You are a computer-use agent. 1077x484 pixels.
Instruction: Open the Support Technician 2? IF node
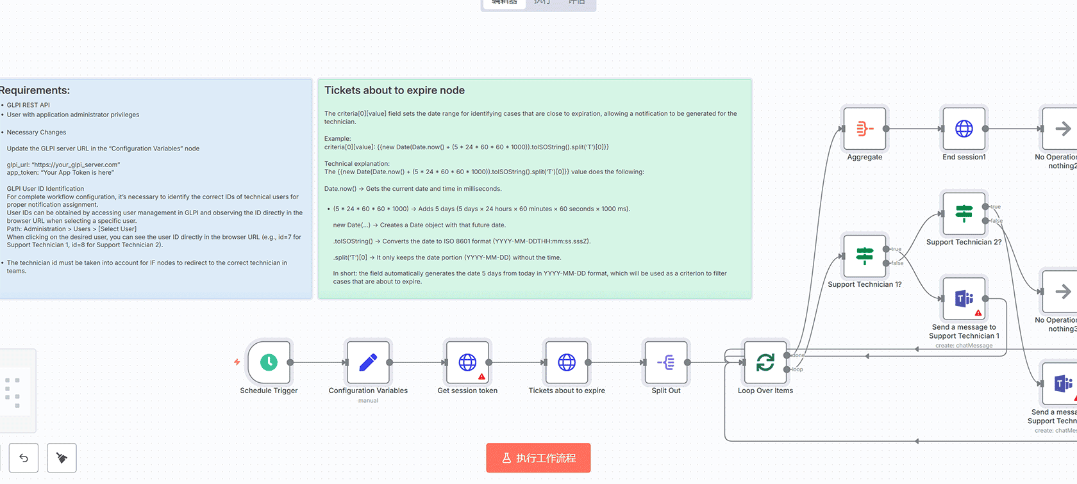click(964, 214)
